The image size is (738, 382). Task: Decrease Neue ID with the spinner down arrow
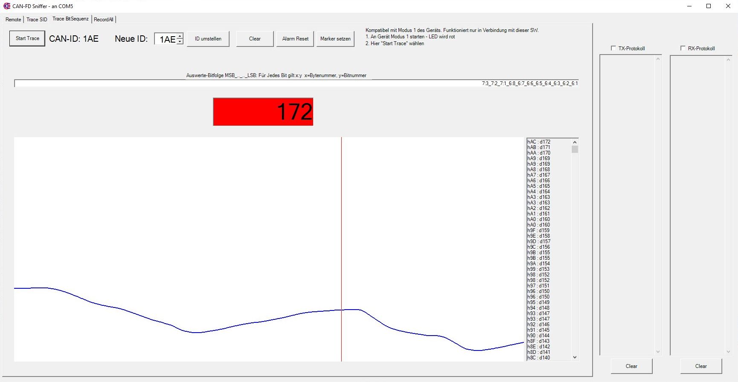pyautogui.click(x=180, y=41)
